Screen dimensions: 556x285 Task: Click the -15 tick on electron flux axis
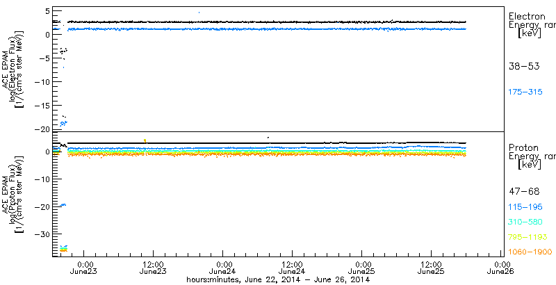[41, 105]
